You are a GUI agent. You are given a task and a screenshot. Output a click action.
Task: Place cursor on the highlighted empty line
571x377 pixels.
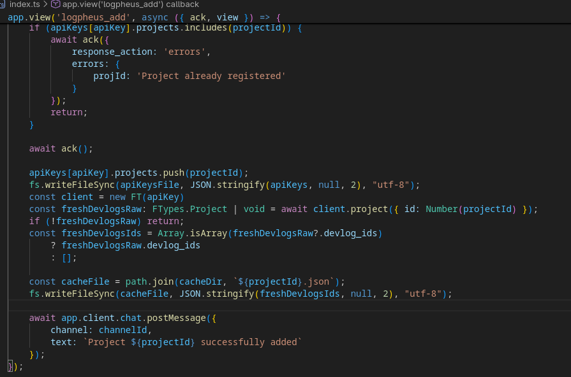pos(255,306)
